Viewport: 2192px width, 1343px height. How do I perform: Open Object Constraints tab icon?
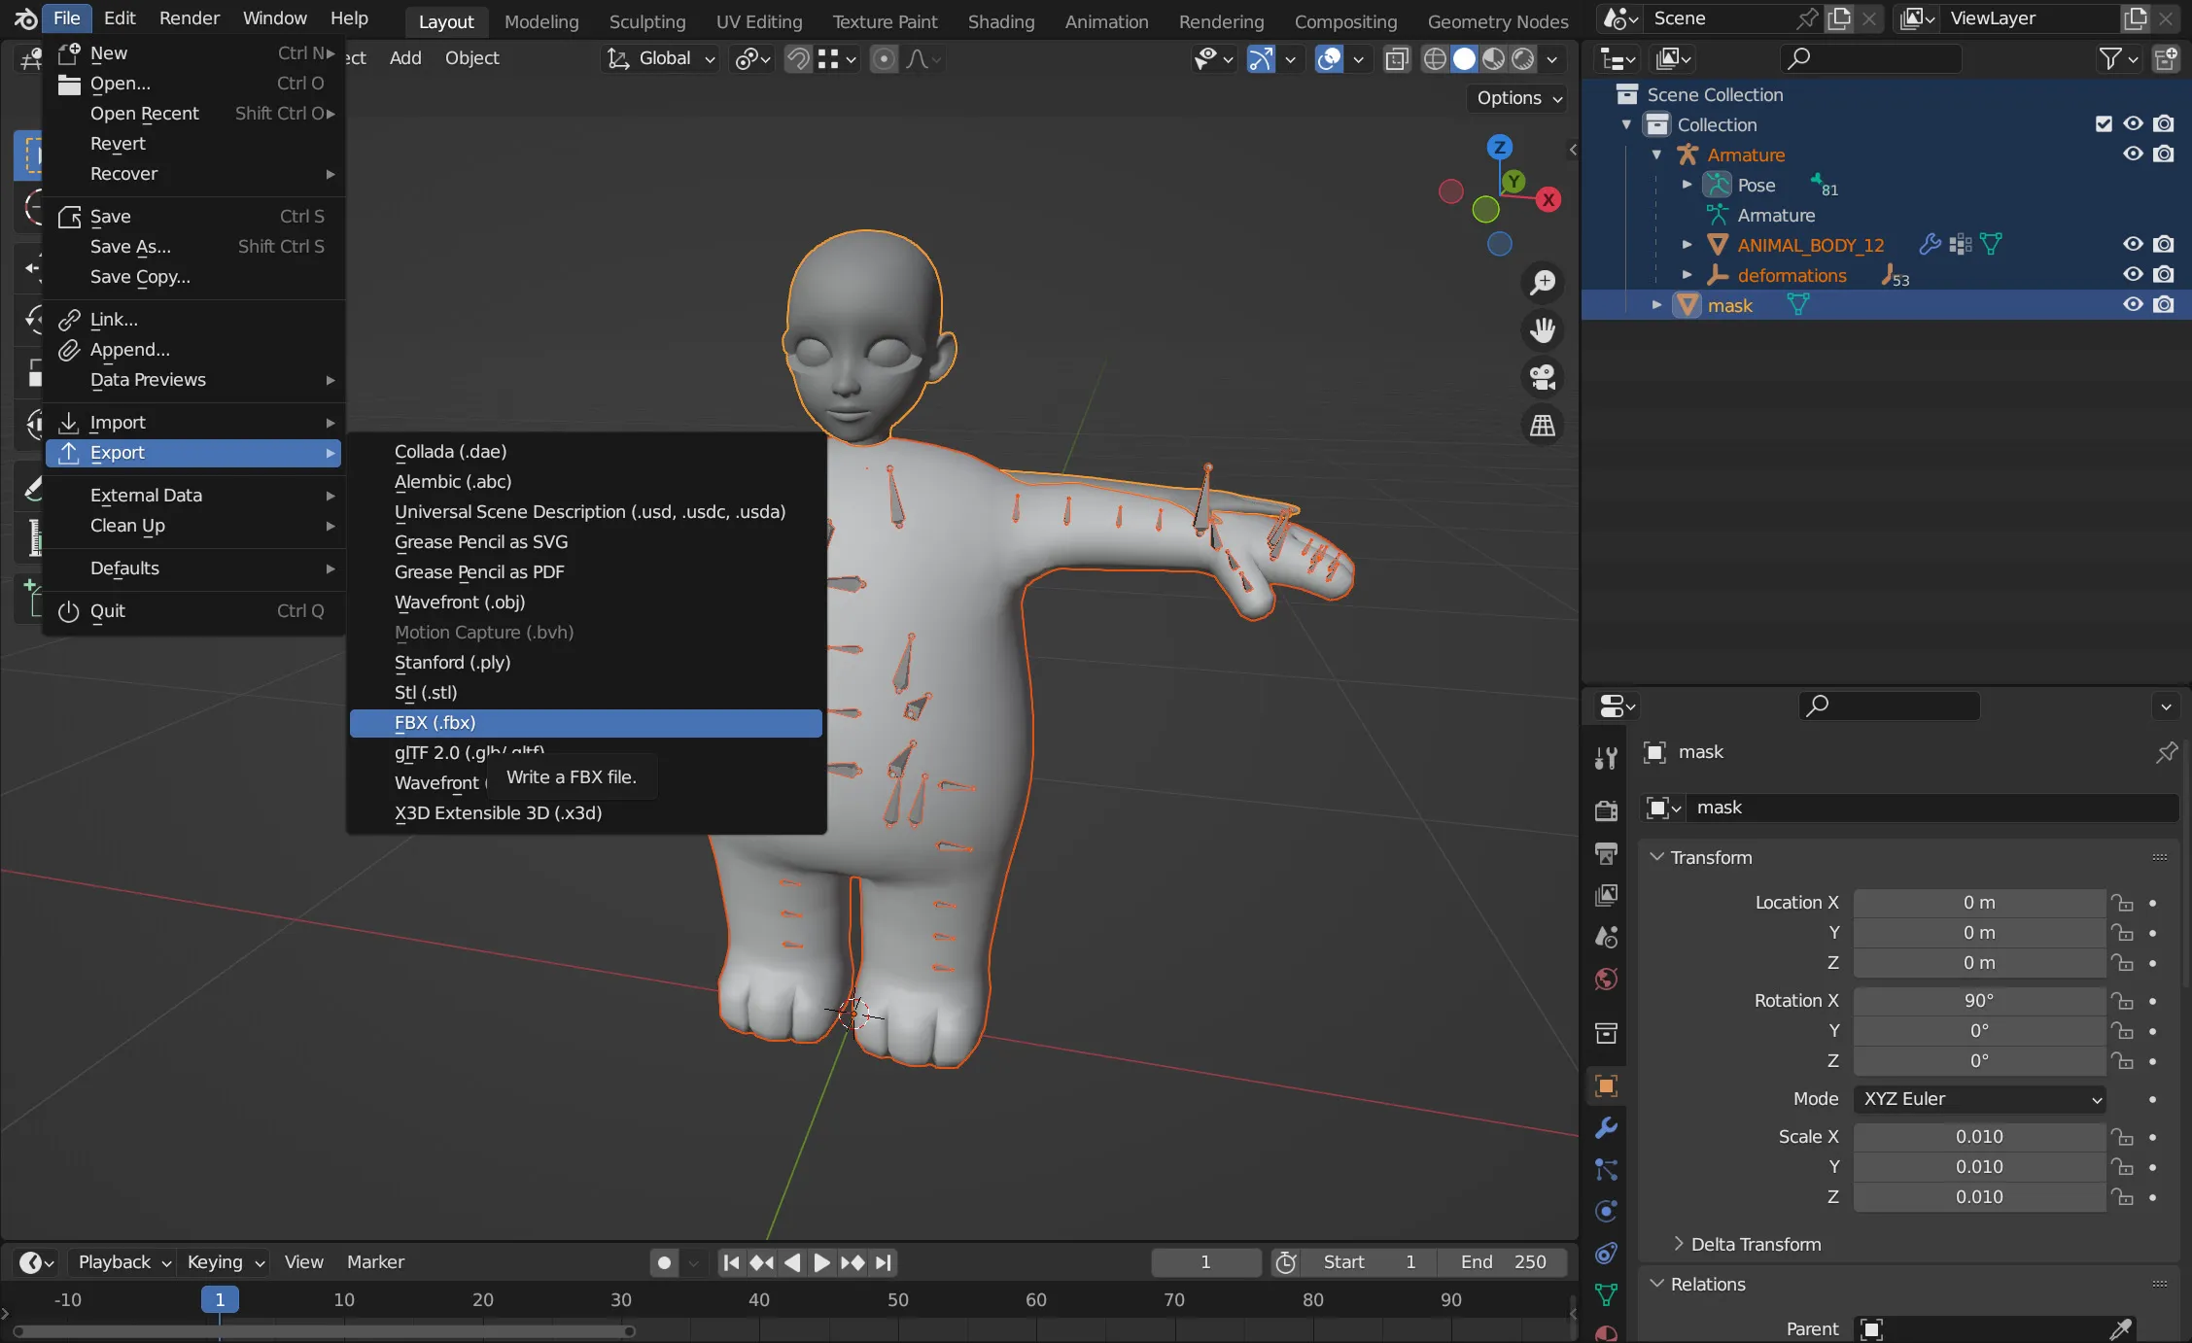tap(1607, 1253)
